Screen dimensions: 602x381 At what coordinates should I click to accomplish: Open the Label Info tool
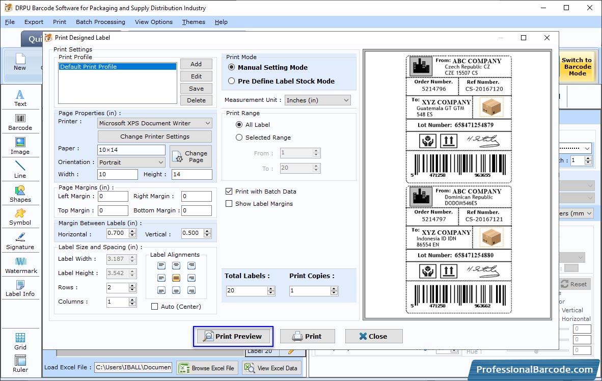click(x=20, y=289)
